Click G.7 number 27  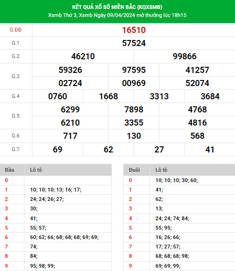pos(159,150)
